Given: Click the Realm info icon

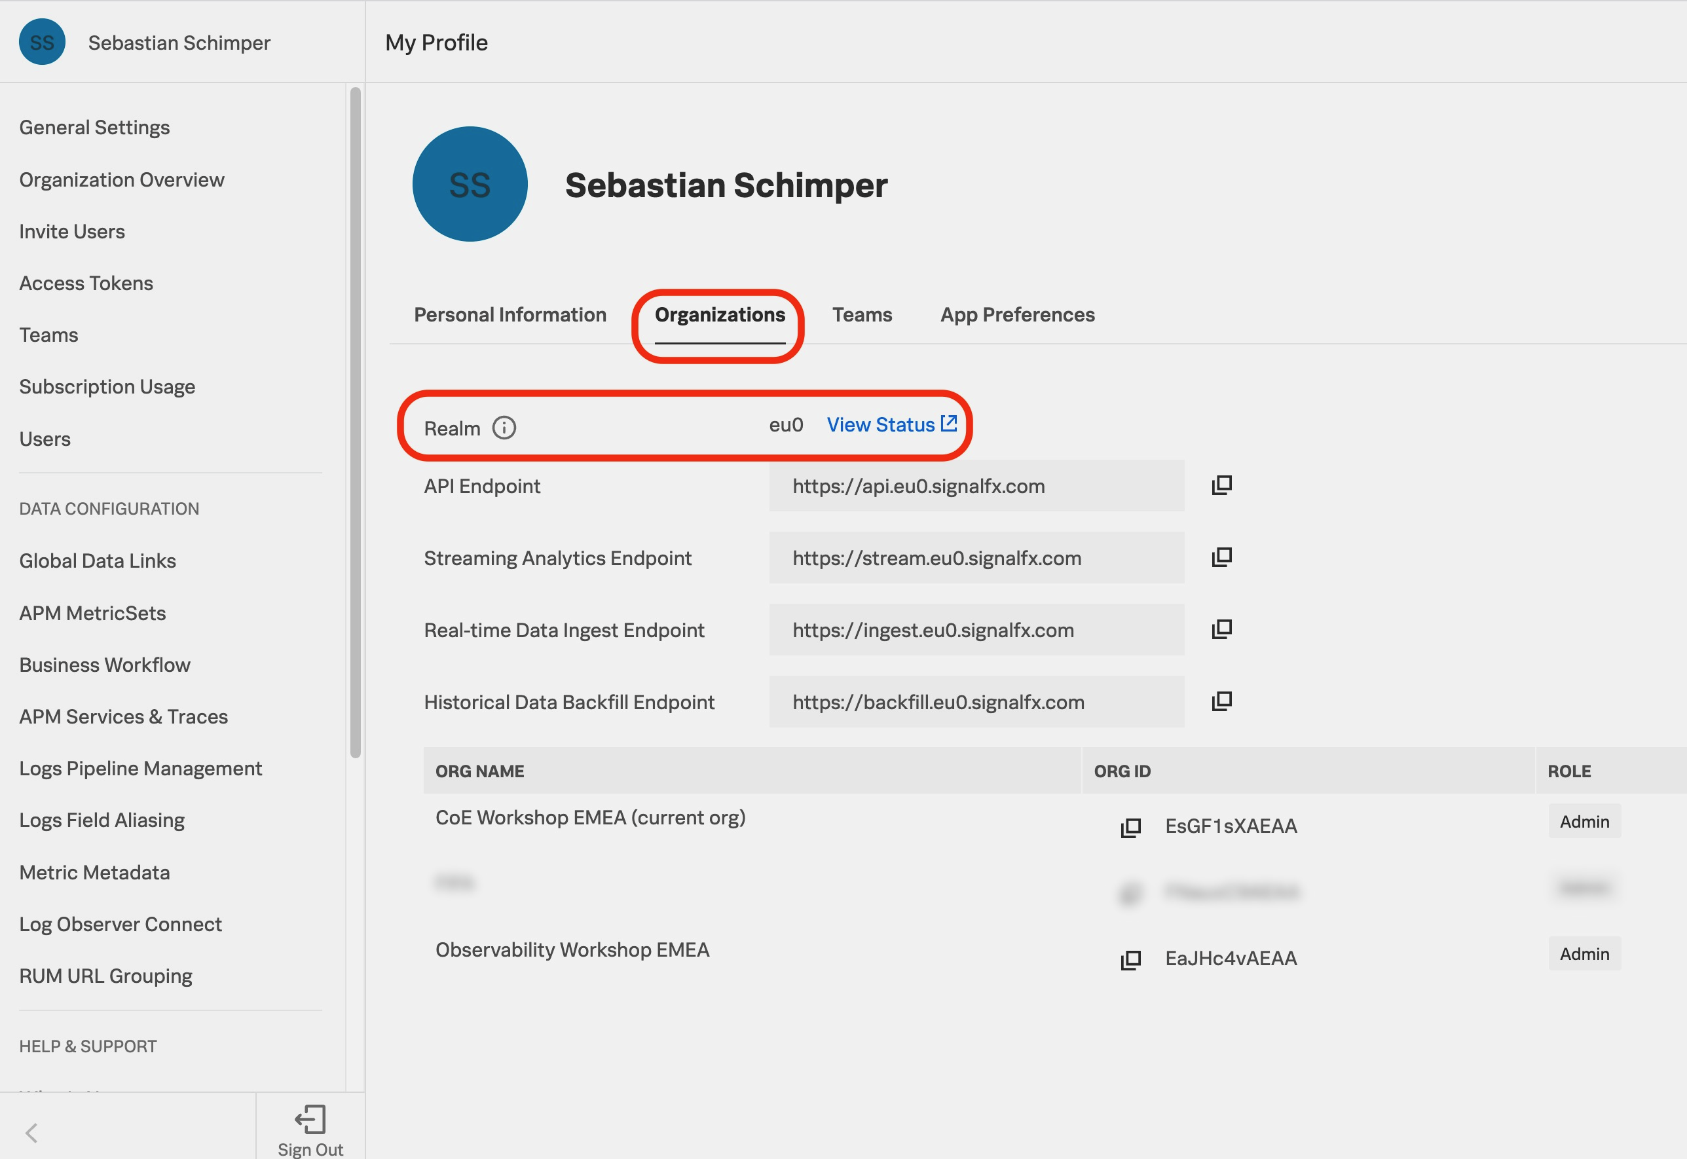Looking at the screenshot, I should [503, 428].
